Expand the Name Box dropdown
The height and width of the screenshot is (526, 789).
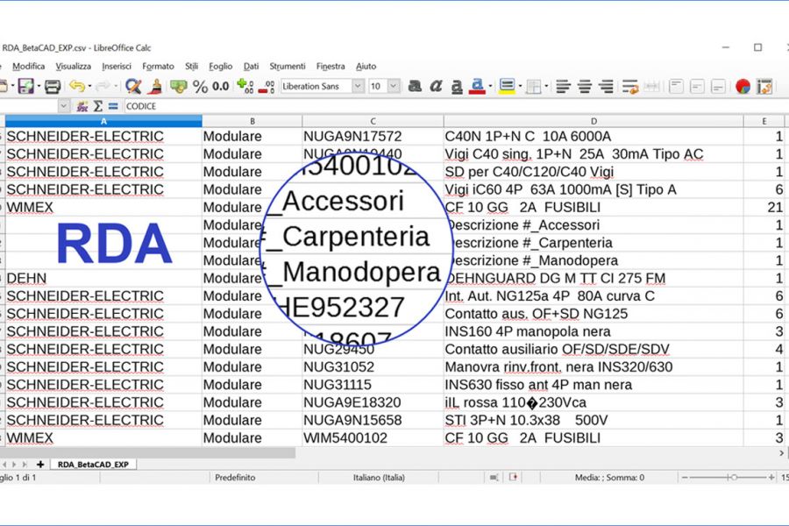point(63,106)
